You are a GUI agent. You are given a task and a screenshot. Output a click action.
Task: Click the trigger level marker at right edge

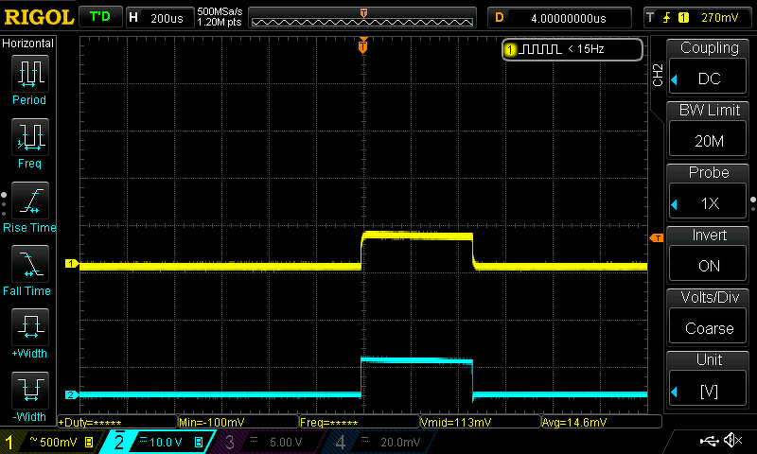point(656,237)
